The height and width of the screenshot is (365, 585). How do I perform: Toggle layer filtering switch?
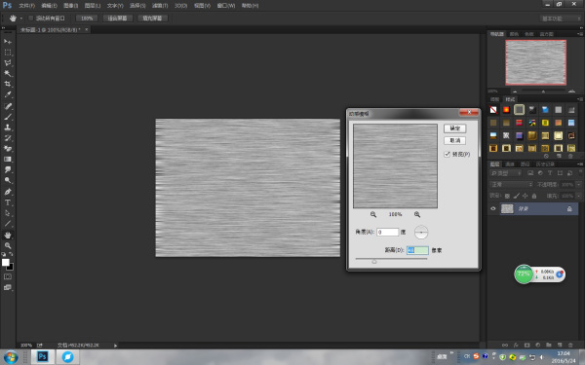(x=580, y=172)
